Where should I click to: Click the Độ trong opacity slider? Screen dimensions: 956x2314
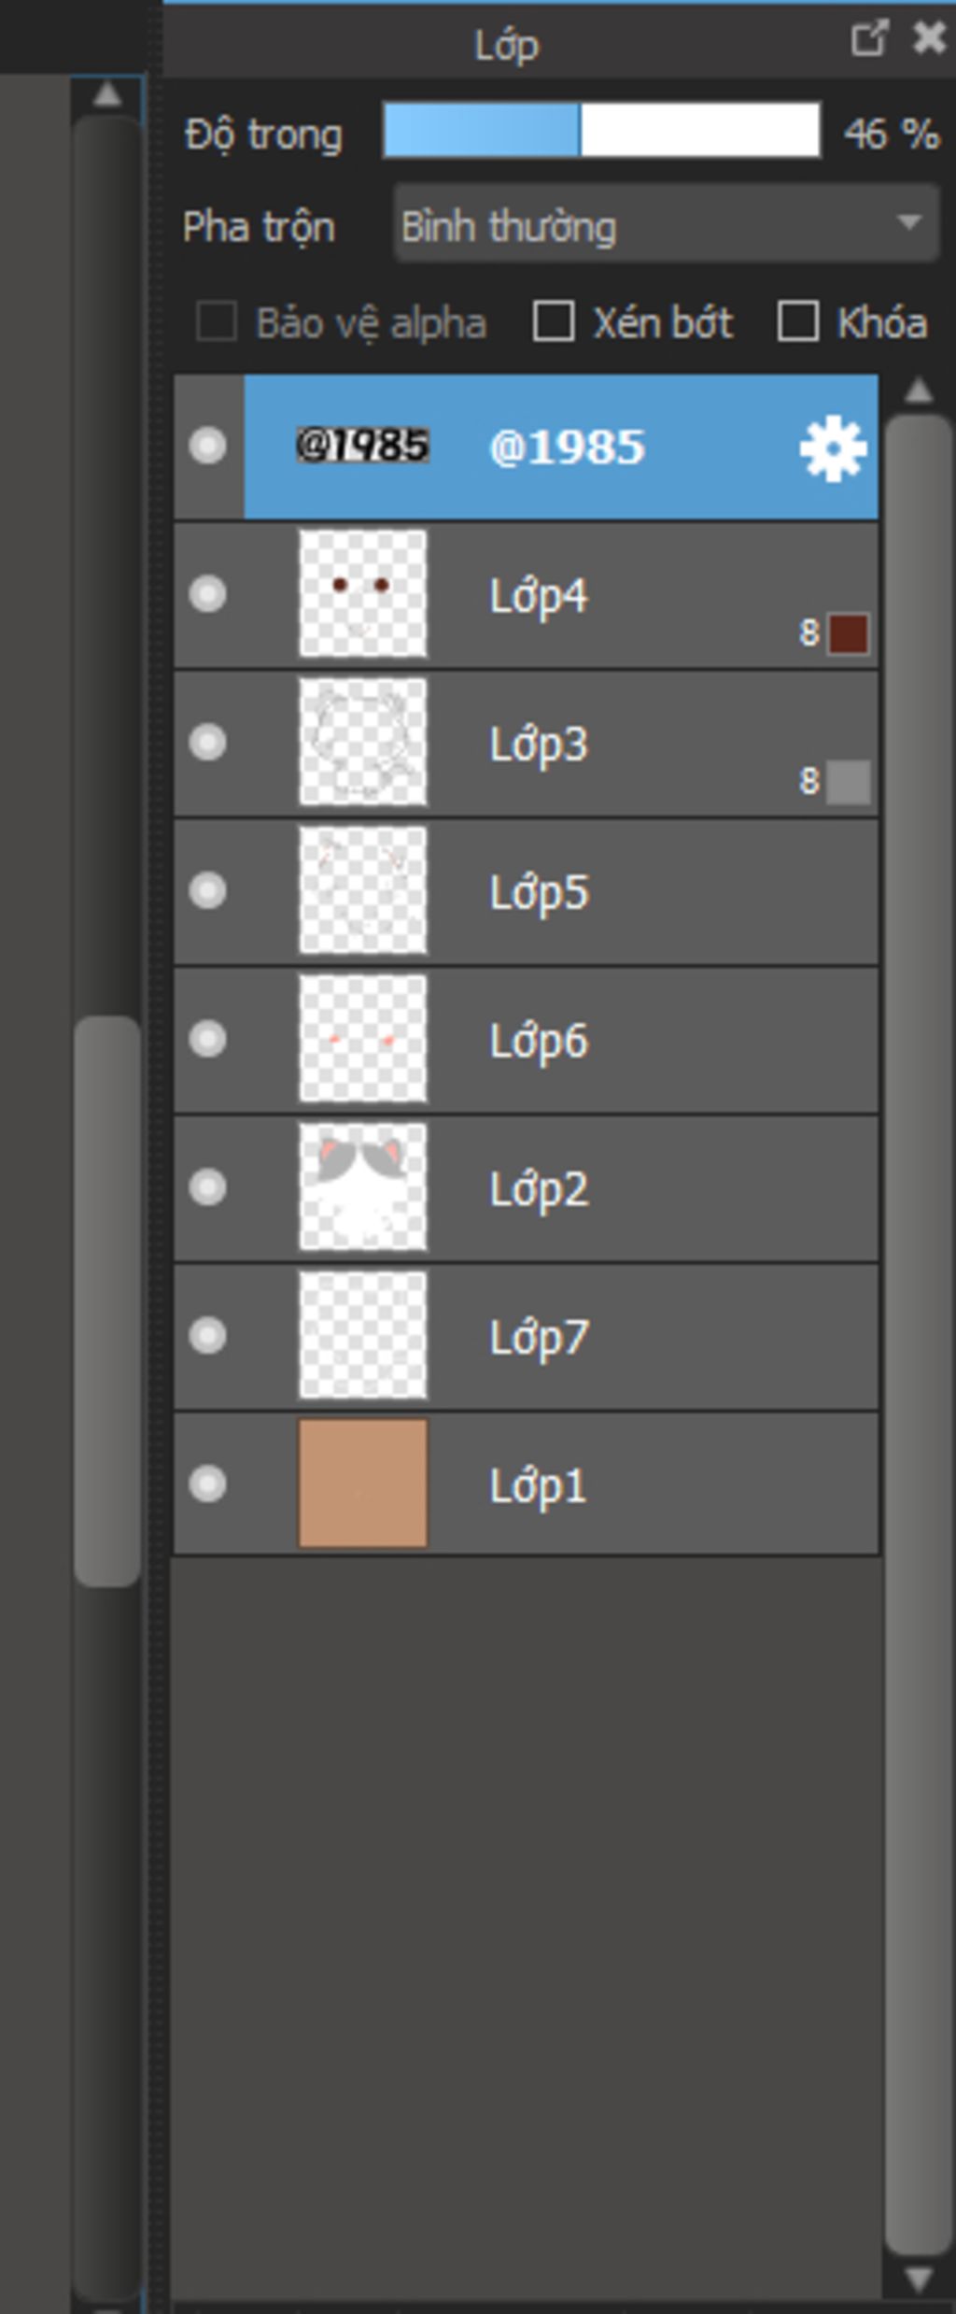click(x=602, y=130)
